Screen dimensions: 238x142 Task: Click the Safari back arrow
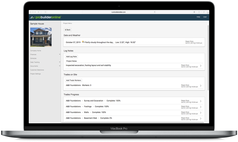pos(39,12)
